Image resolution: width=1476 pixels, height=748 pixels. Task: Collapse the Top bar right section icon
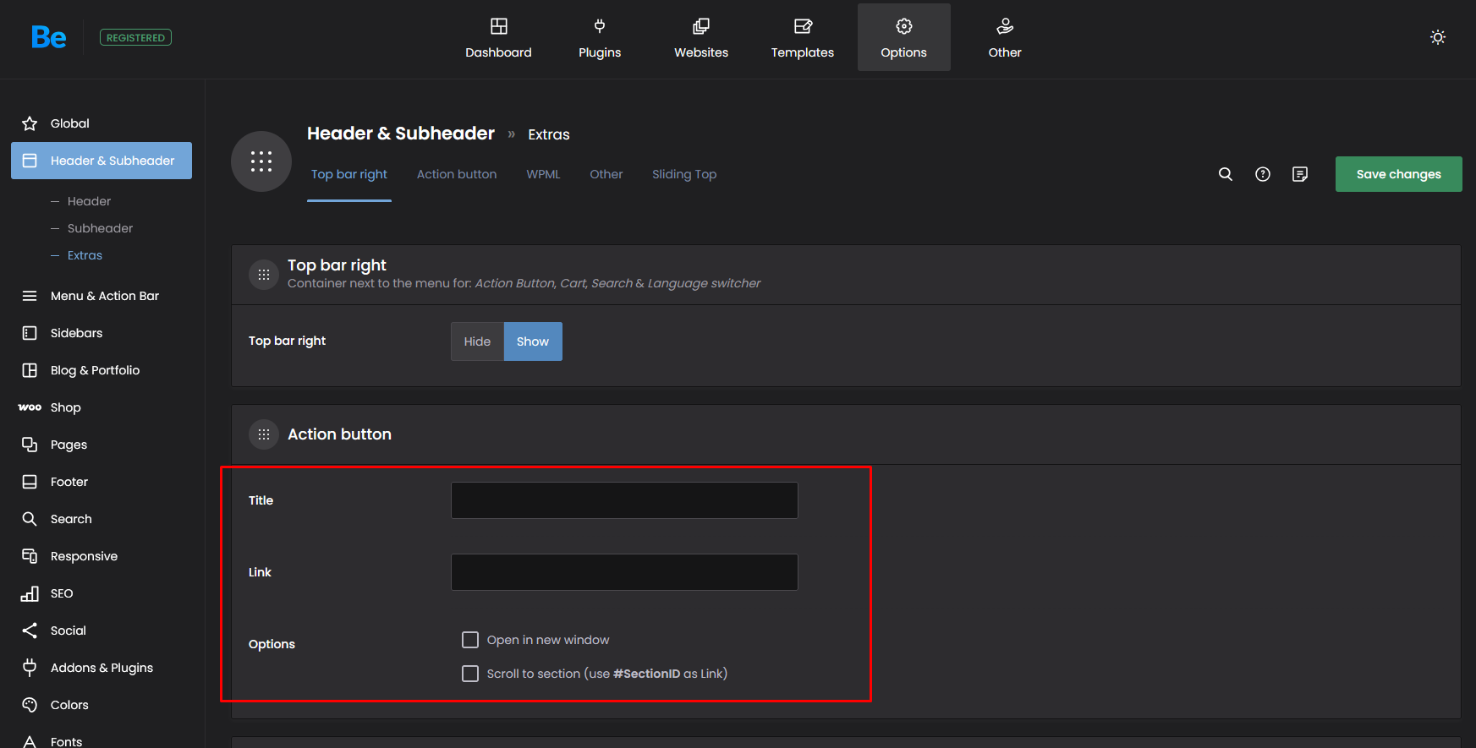tap(264, 275)
